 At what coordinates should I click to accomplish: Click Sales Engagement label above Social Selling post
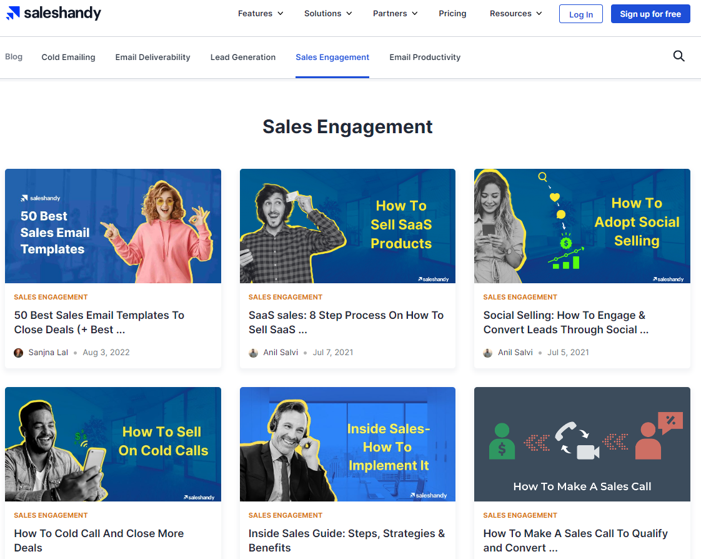pos(520,297)
